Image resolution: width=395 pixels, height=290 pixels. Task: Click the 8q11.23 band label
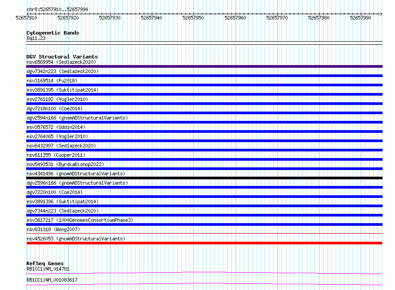tap(36, 38)
